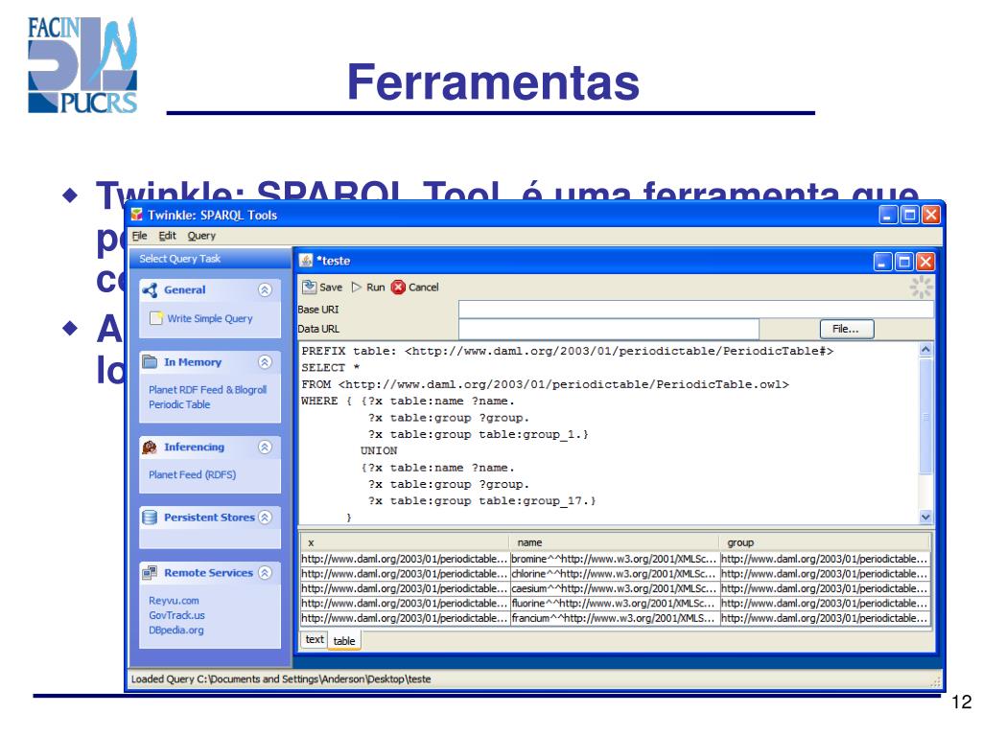Click the General share icon

151,290
